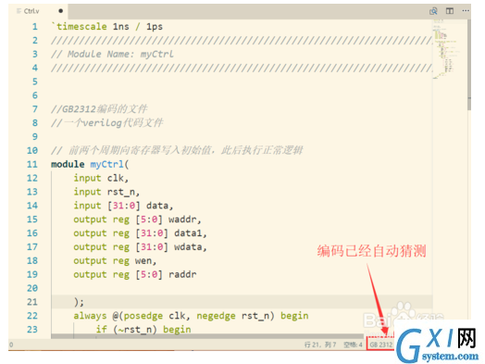Click 'wdata,' on line 17

(191, 247)
